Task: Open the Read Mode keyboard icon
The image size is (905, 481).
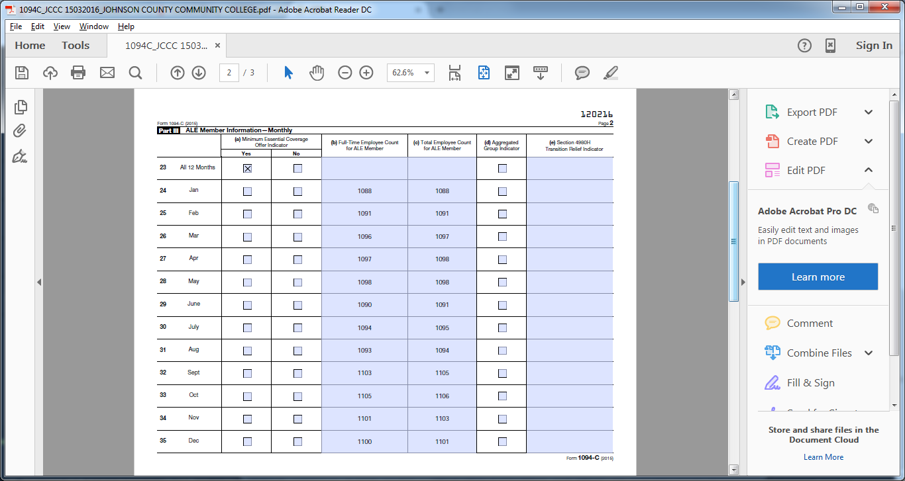Action: click(x=541, y=73)
